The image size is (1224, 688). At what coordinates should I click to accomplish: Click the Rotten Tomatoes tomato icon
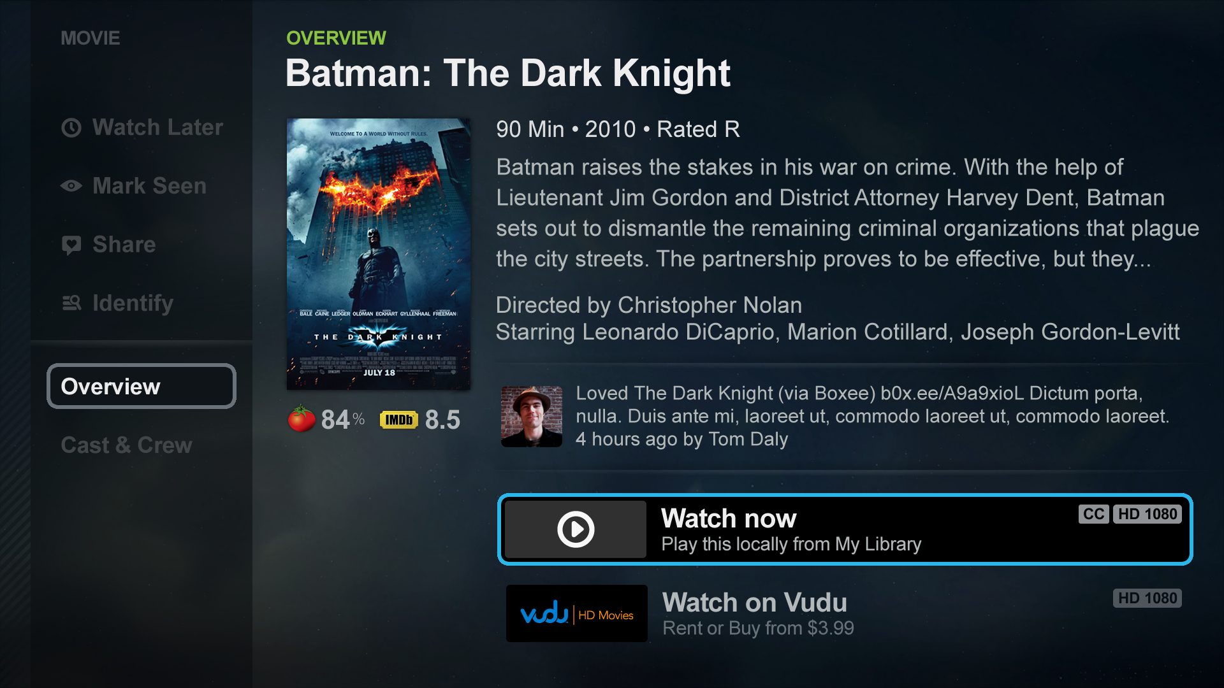302,419
